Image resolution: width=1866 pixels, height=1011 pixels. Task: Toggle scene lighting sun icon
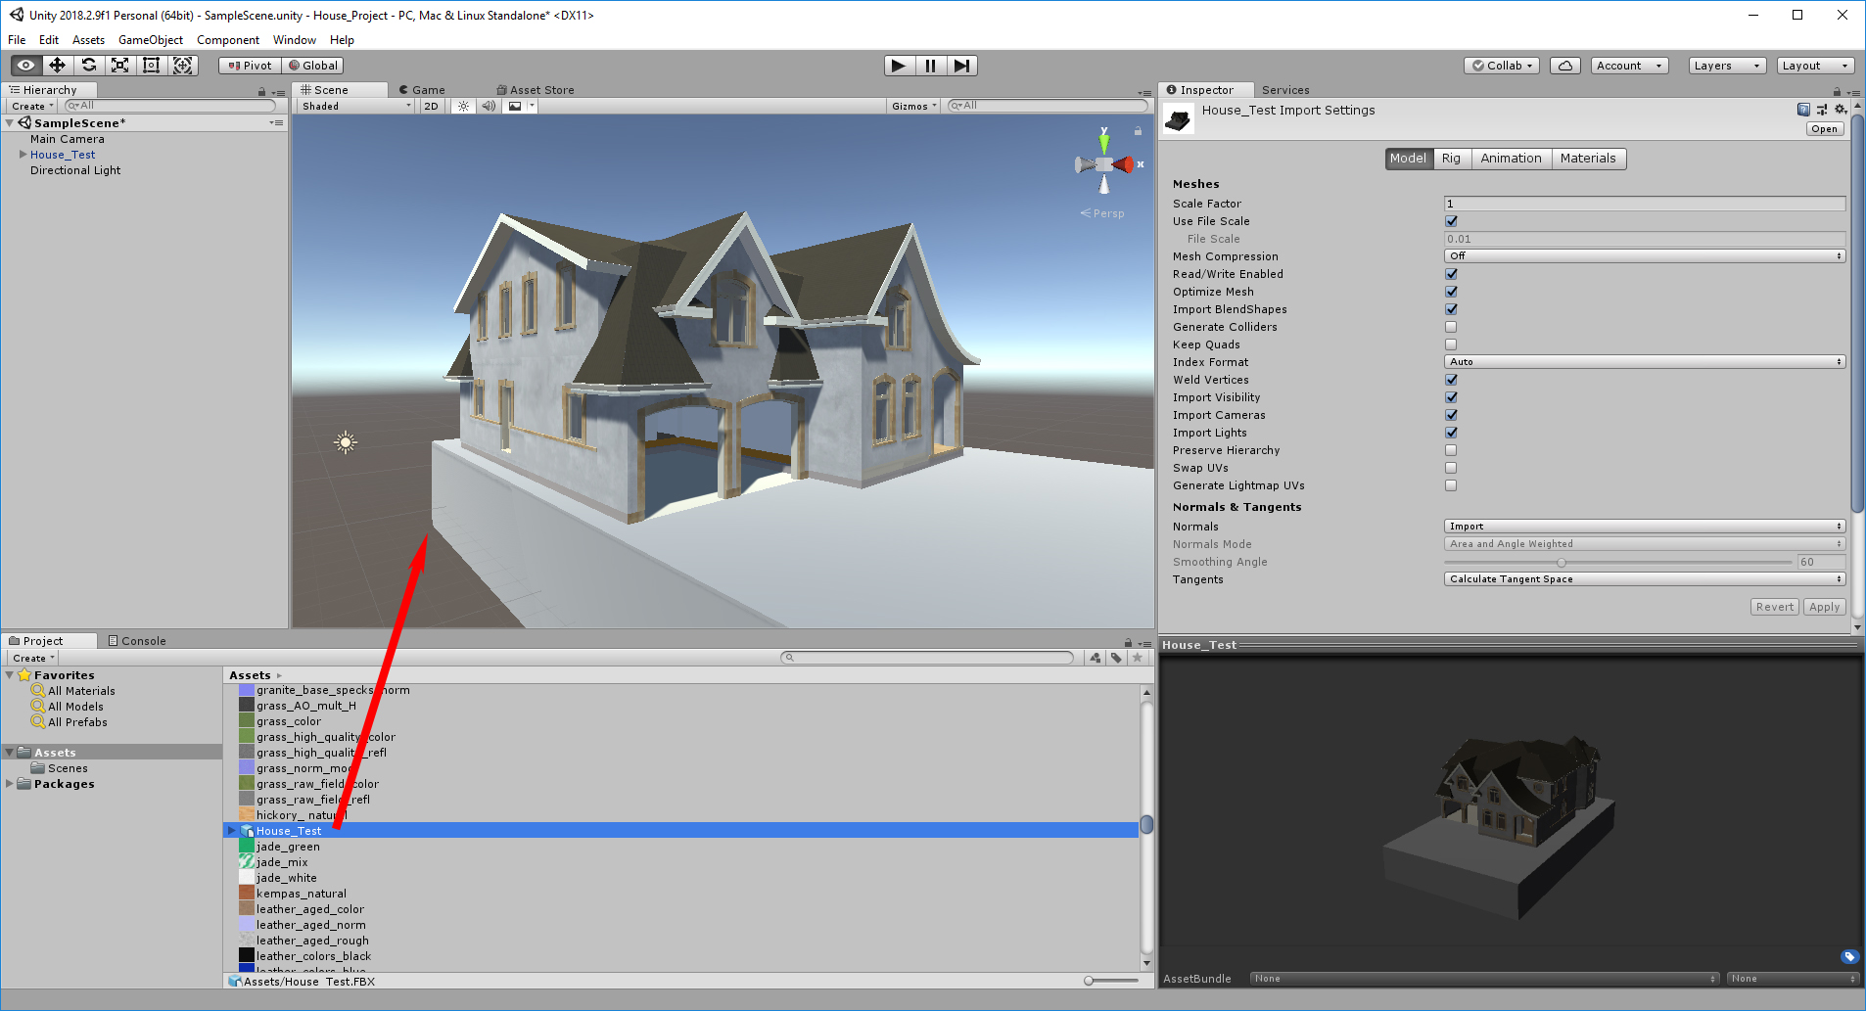click(x=464, y=106)
